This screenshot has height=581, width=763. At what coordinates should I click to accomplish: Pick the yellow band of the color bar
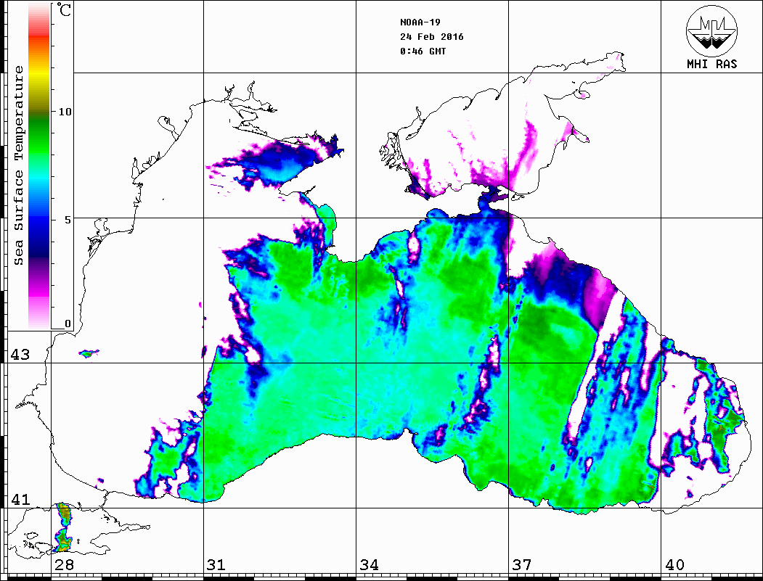[x=39, y=75]
